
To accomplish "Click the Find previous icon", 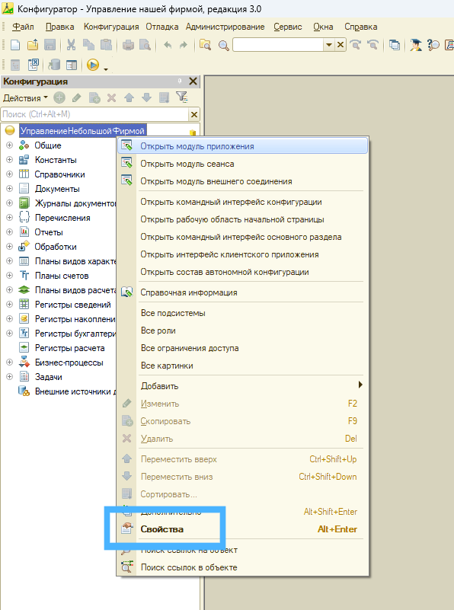I will coord(372,45).
